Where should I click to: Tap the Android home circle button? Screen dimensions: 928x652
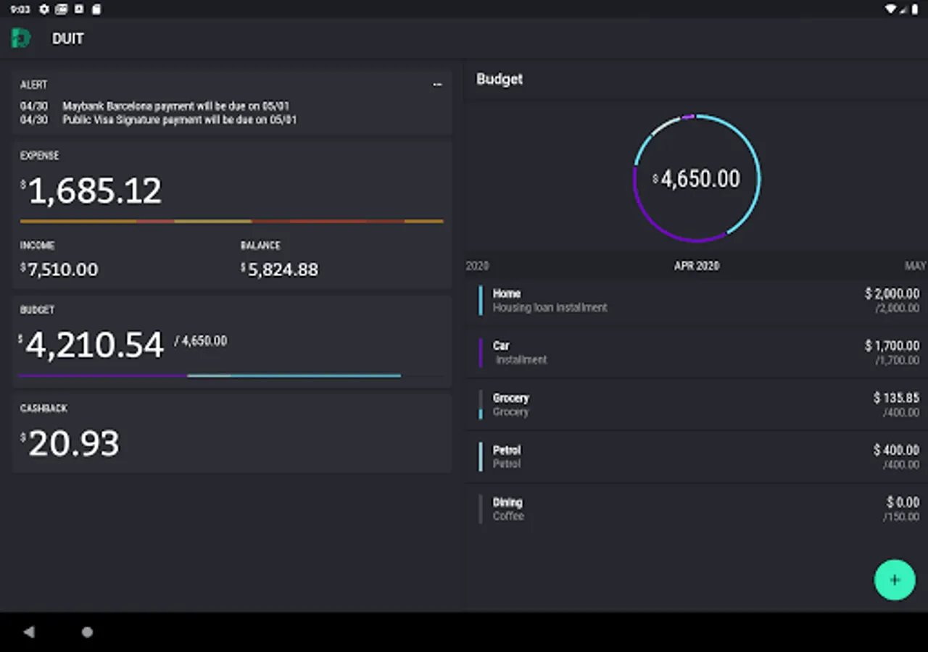coord(87,632)
